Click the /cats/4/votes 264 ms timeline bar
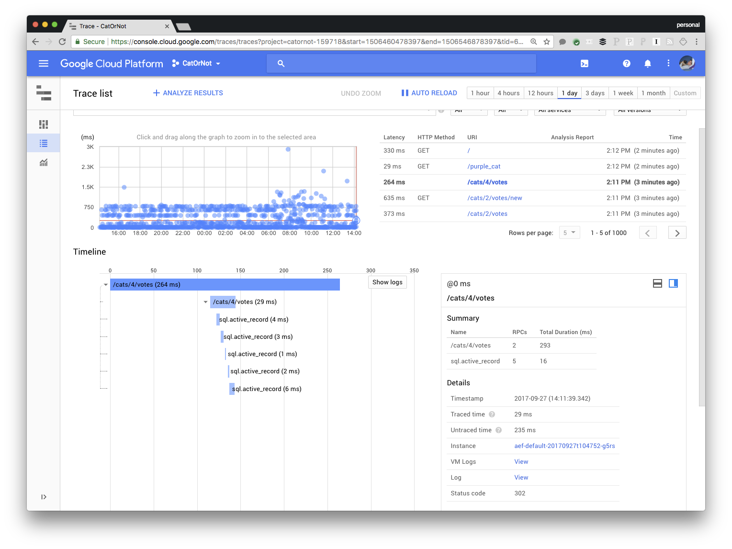Screen dimensions: 732x549 pyautogui.click(x=225, y=284)
